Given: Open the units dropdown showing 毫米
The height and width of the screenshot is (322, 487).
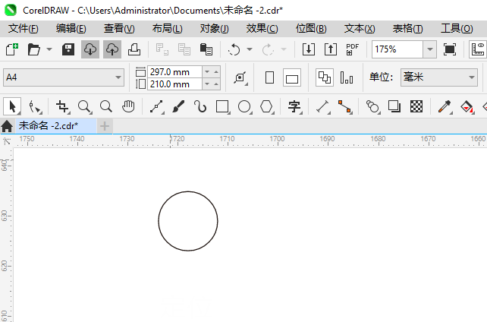Looking at the screenshot, I should coord(439,77).
